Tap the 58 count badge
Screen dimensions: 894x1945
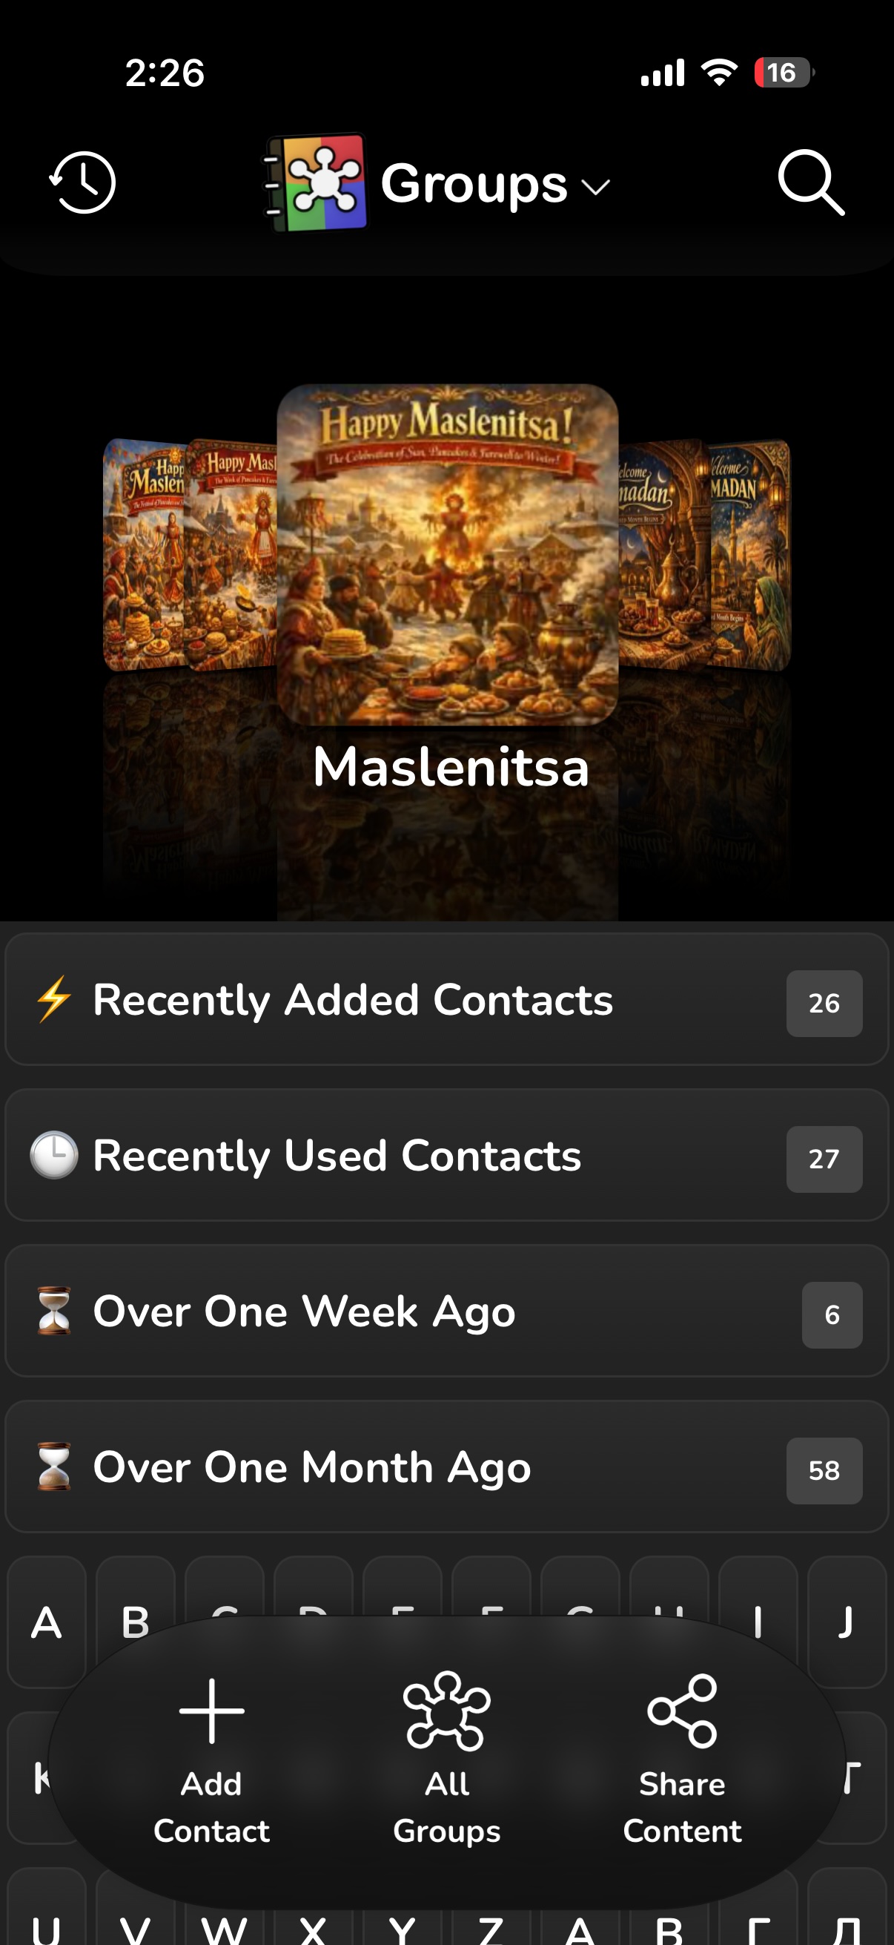[x=824, y=1471]
